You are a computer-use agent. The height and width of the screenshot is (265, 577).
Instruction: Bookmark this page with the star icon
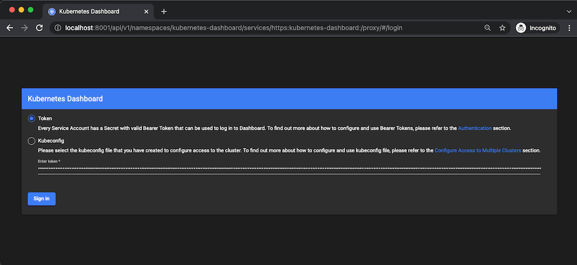tap(503, 28)
